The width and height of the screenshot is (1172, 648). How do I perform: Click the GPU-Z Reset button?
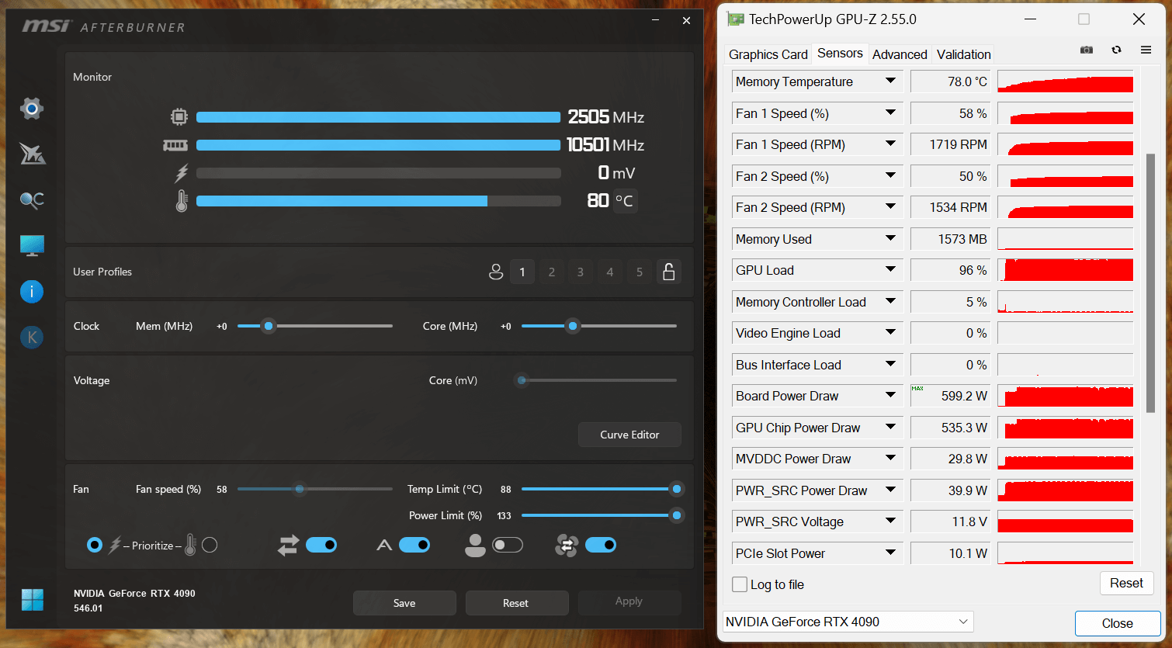pos(1126,583)
